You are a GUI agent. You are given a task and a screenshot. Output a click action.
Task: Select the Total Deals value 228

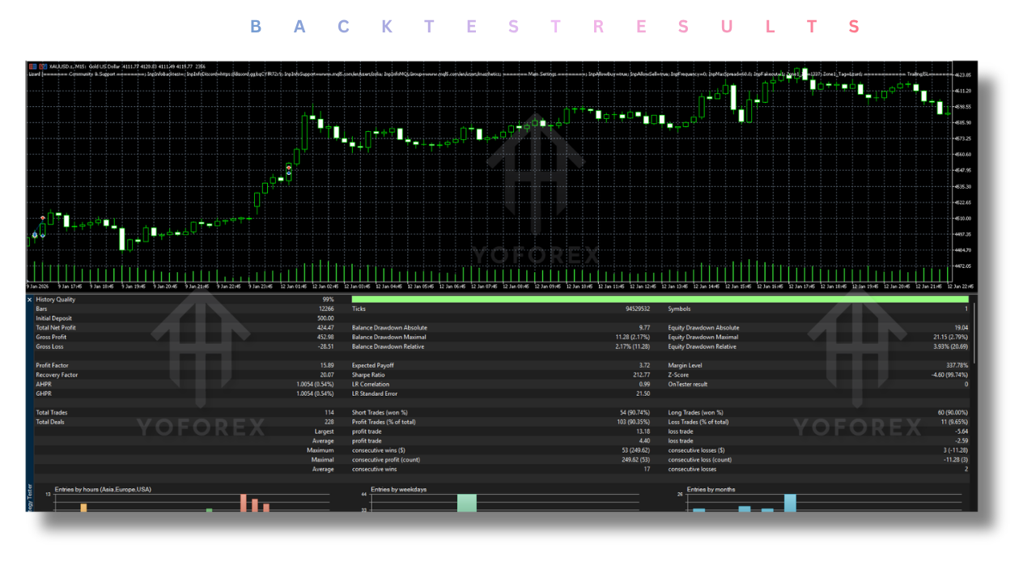click(329, 422)
